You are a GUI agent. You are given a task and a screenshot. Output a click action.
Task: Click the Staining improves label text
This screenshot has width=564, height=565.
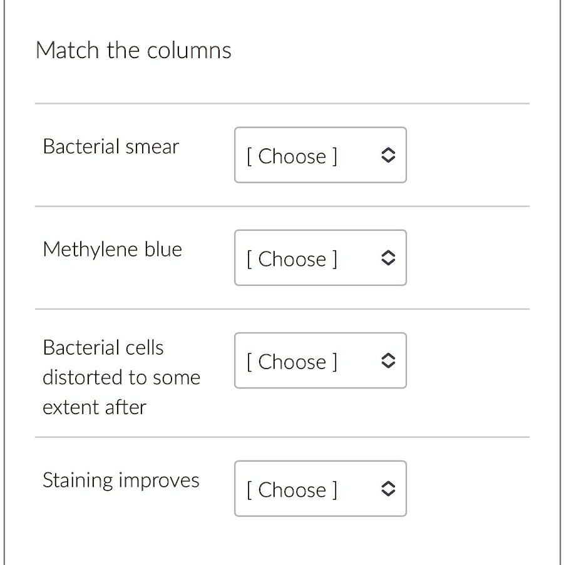[121, 480]
